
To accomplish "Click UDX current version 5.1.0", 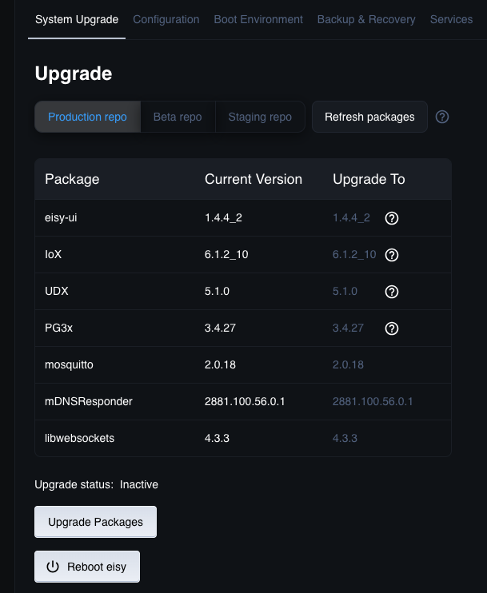I will click(x=217, y=291).
